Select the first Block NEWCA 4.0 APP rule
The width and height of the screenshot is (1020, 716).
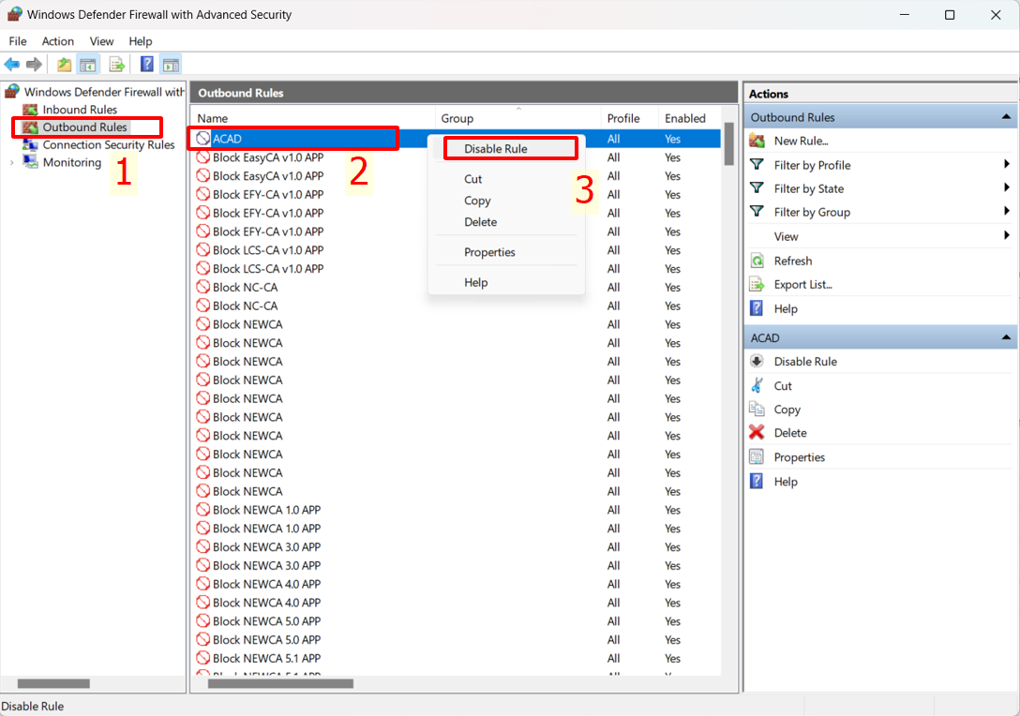[x=457, y=584]
